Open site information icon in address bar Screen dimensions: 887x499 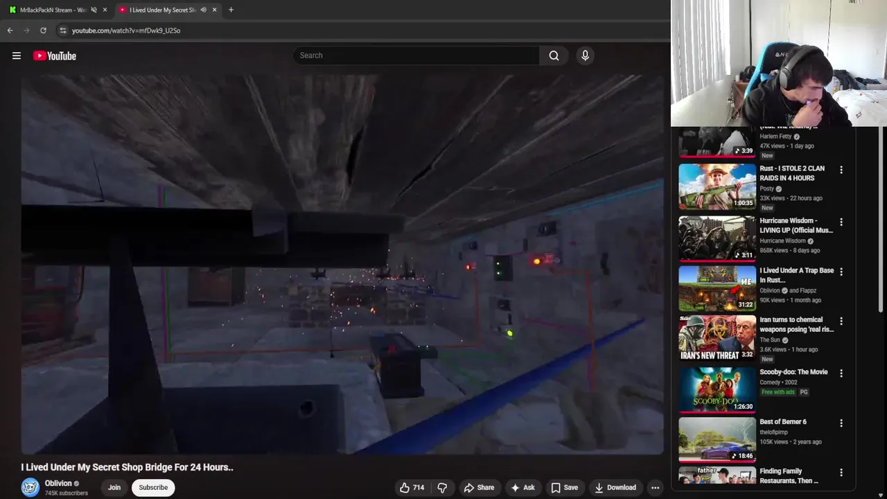pos(62,30)
